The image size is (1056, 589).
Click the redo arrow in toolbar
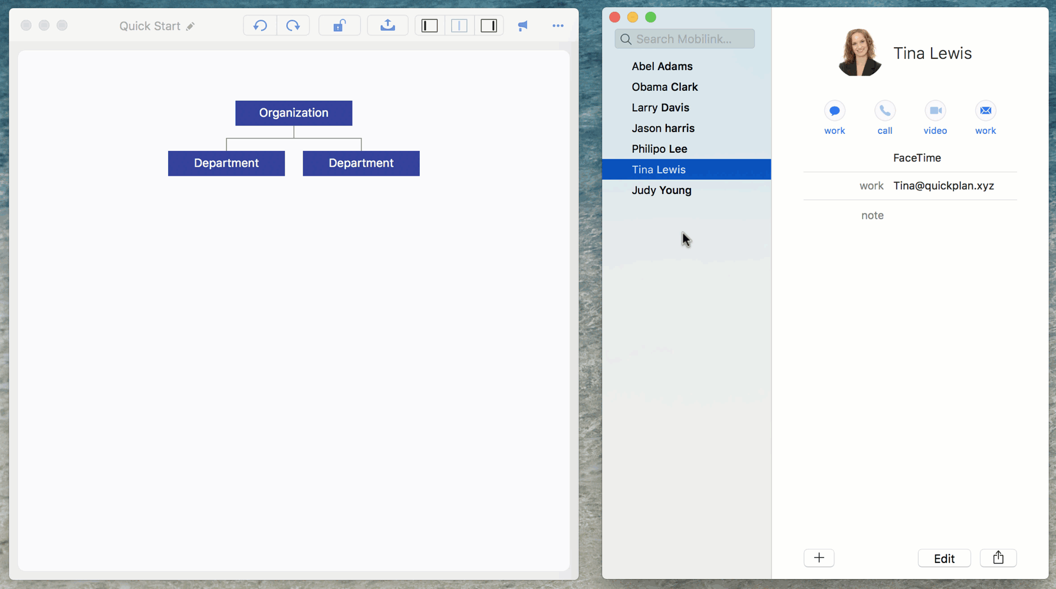[293, 26]
